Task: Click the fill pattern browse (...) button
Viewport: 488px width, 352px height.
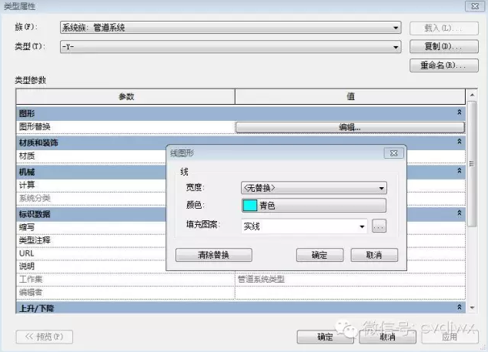Action: point(378,226)
